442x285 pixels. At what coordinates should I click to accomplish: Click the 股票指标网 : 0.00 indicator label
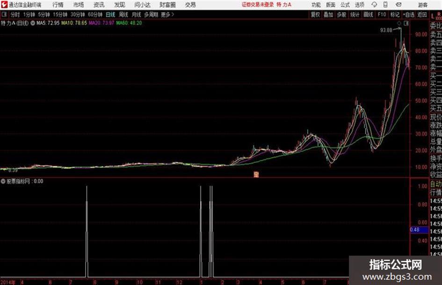tap(24, 181)
